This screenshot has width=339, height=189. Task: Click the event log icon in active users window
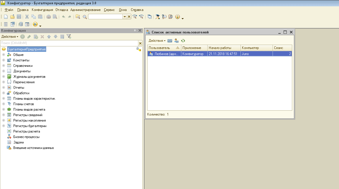click(x=170, y=41)
